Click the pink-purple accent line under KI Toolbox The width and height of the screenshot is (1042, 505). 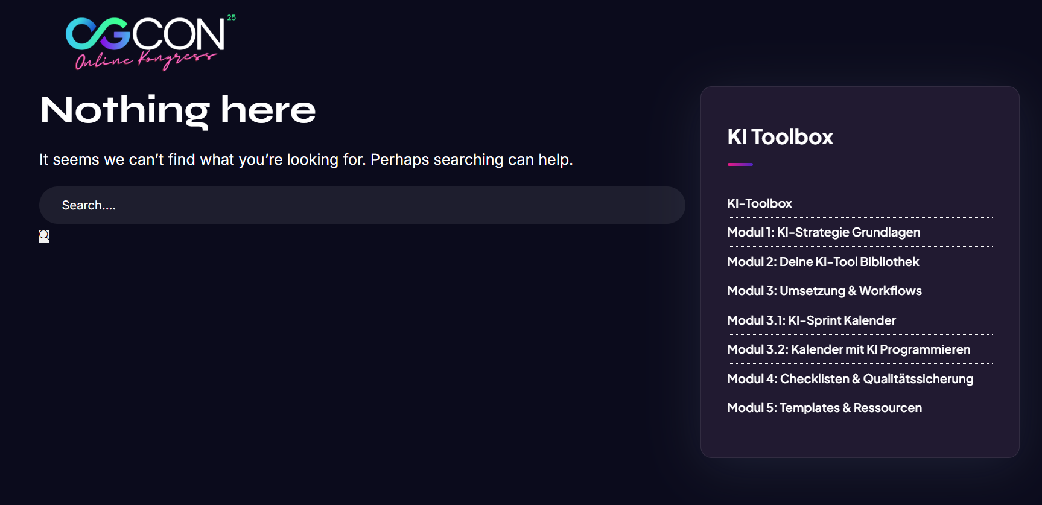[x=740, y=164]
